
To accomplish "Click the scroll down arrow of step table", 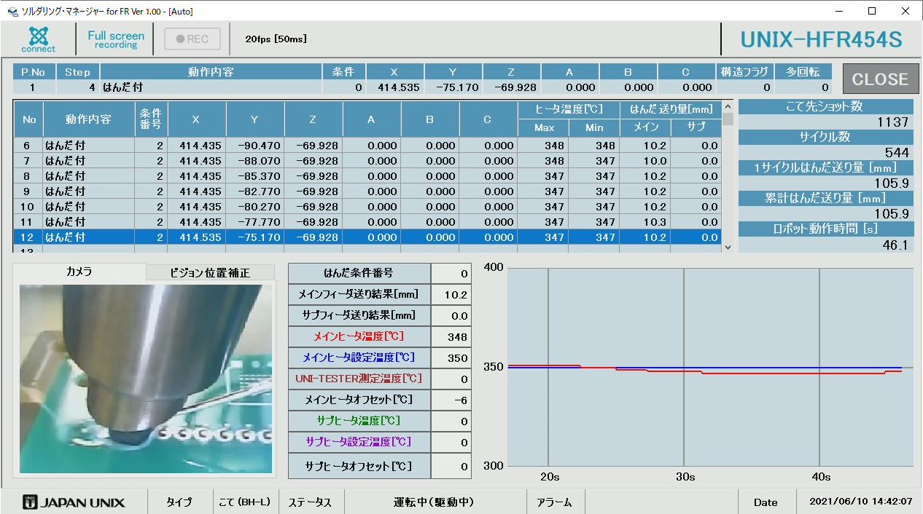I will tap(727, 248).
